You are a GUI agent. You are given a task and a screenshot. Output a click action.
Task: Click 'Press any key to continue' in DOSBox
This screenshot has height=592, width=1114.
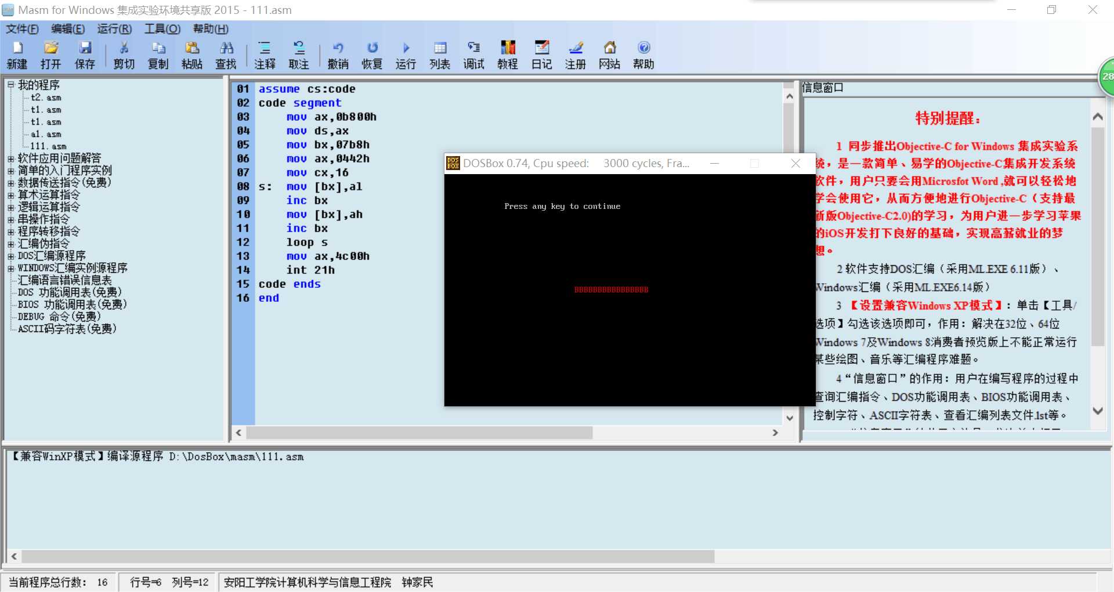tap(562, 206)
